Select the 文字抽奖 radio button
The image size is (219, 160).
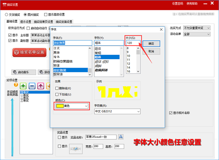(x=7, y=15)
